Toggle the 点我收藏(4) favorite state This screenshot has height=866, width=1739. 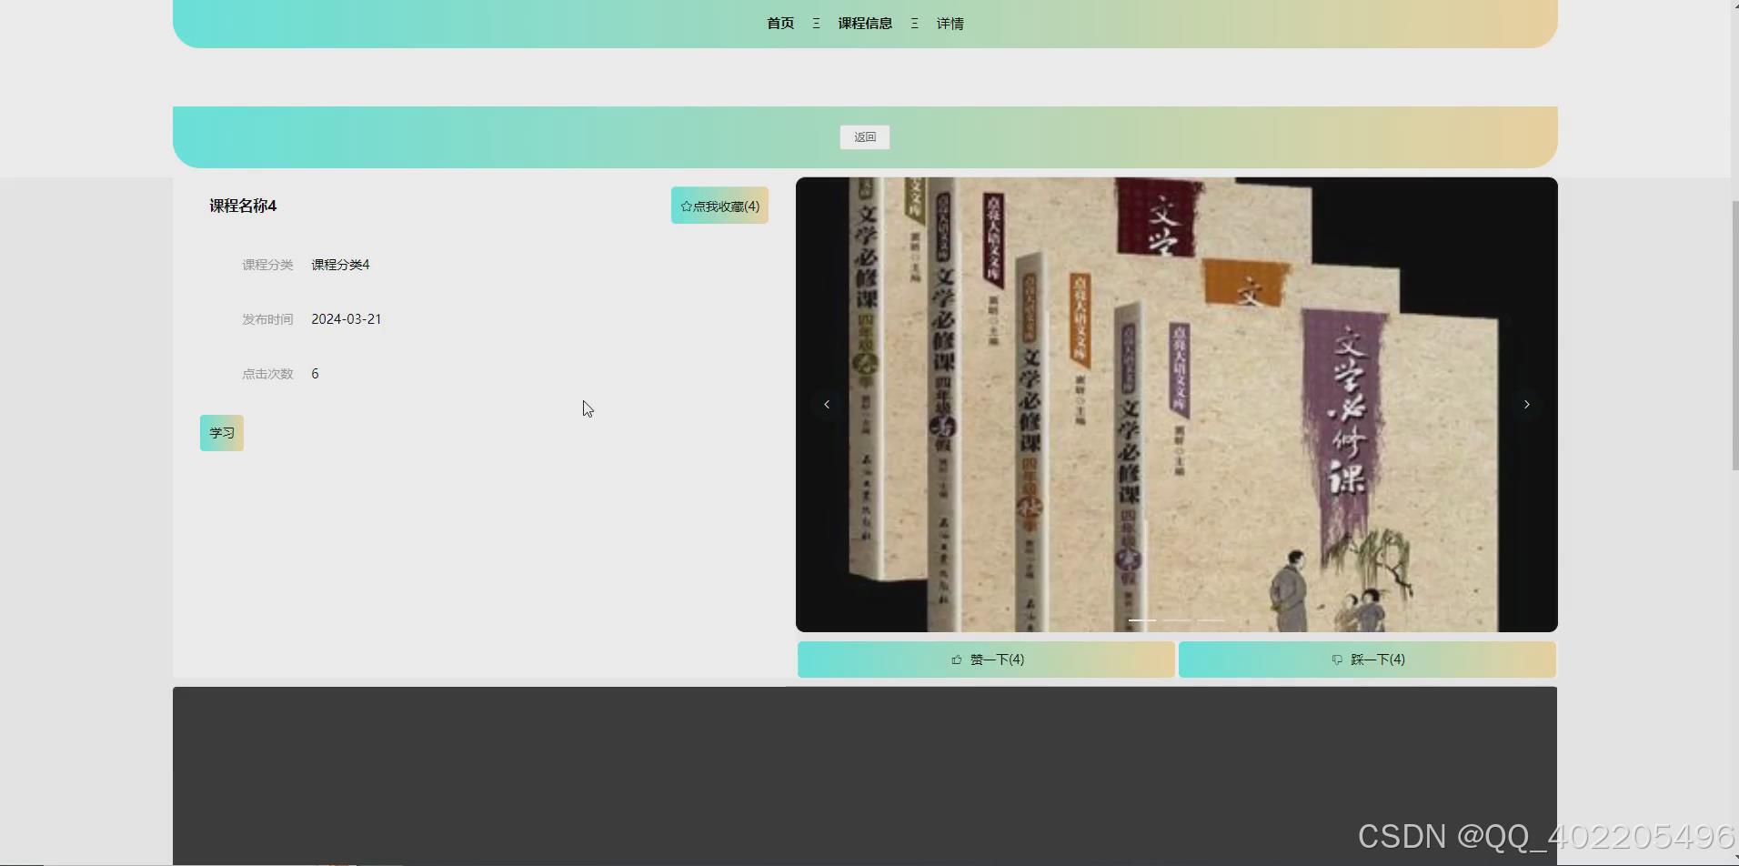[719, 206]
